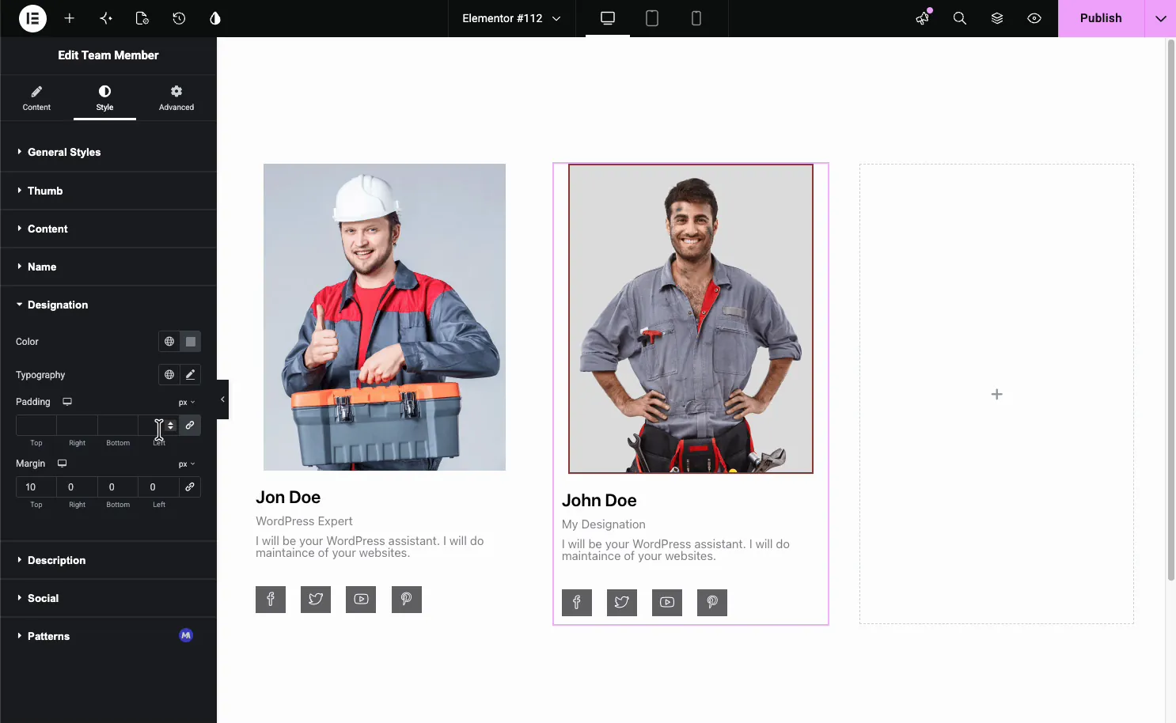1176x723 pixels.
Task: Select the Style tab
Action: click(x=104, y=98)
